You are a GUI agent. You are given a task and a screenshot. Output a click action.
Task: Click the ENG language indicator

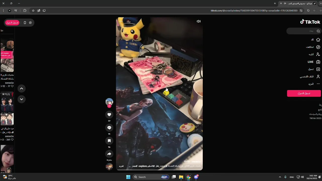pyautogui.click(x=292, y=177)
